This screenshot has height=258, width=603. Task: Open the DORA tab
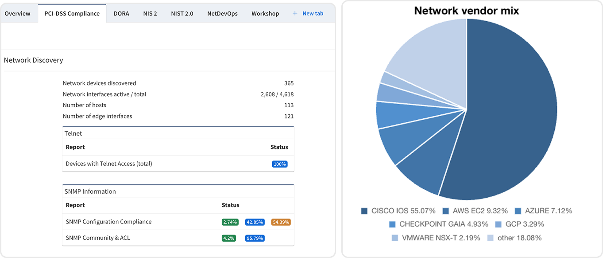121,13
